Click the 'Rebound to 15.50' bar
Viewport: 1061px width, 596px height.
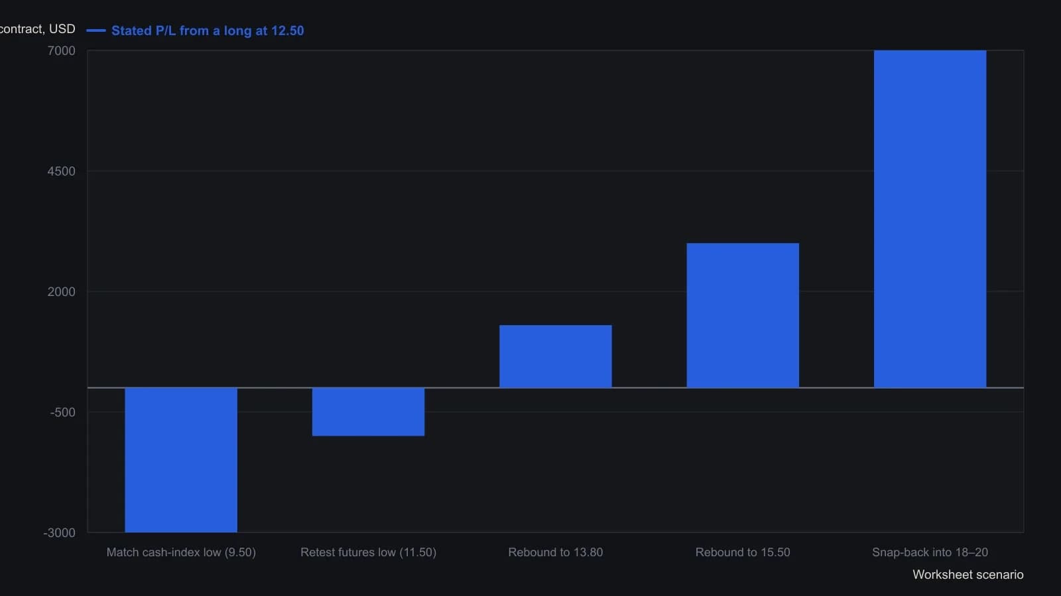pyautogui.click(x=743, y=315)
